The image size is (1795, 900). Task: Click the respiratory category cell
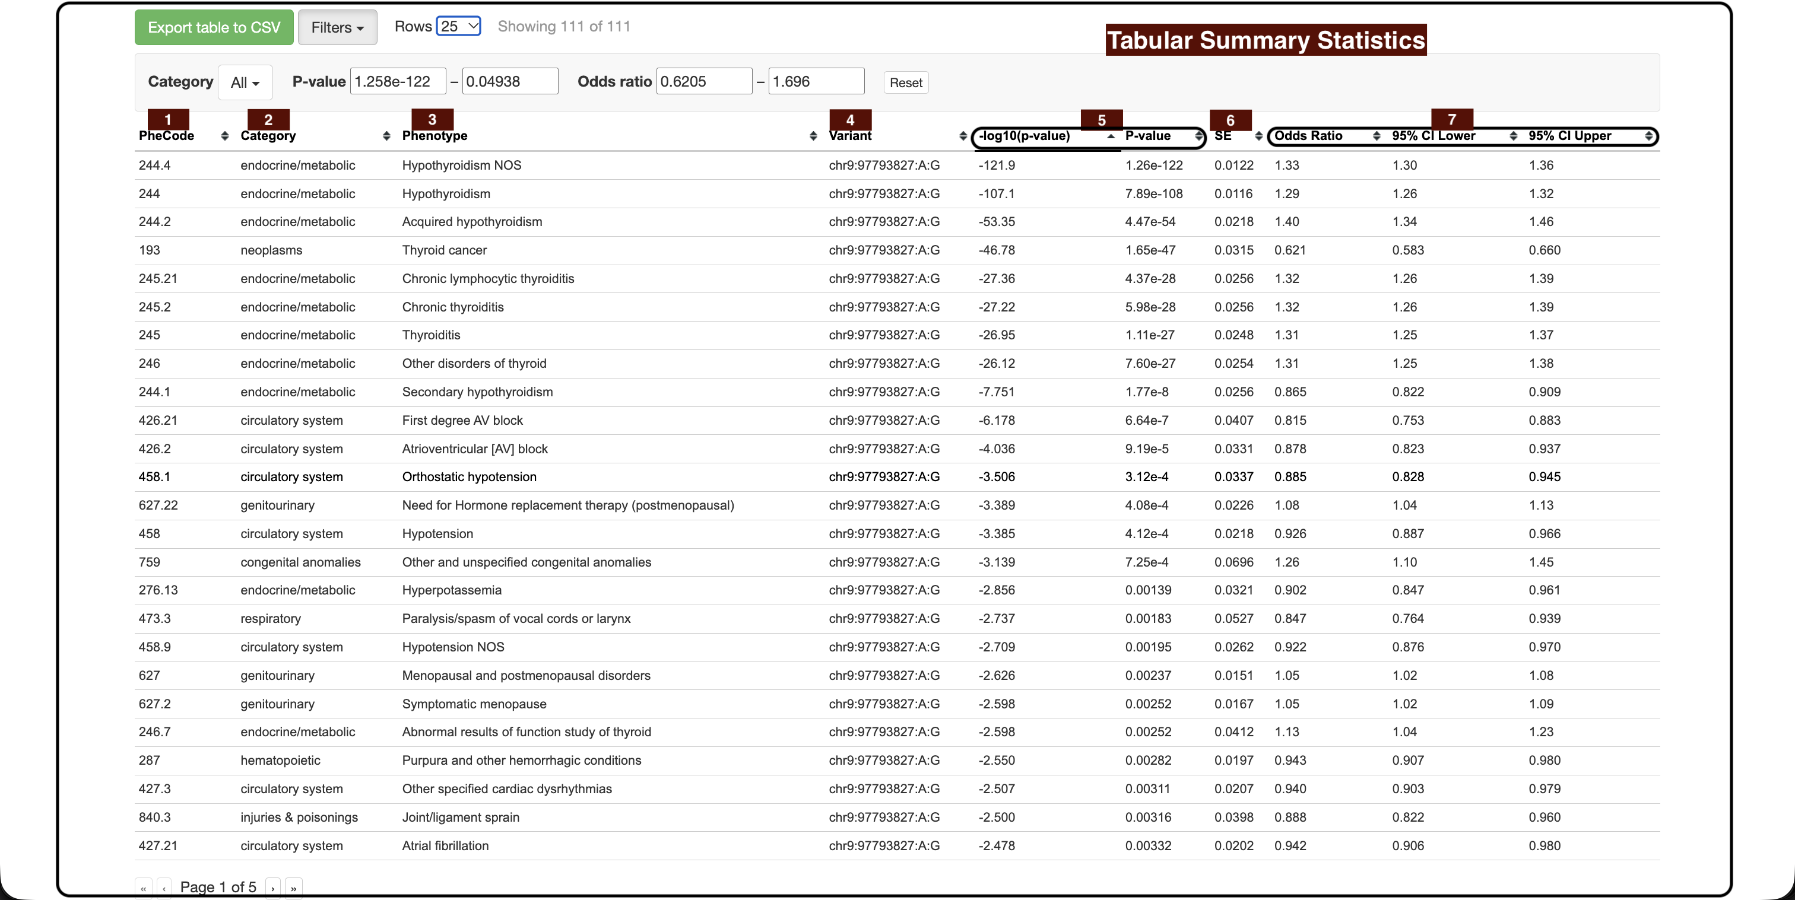271,619
